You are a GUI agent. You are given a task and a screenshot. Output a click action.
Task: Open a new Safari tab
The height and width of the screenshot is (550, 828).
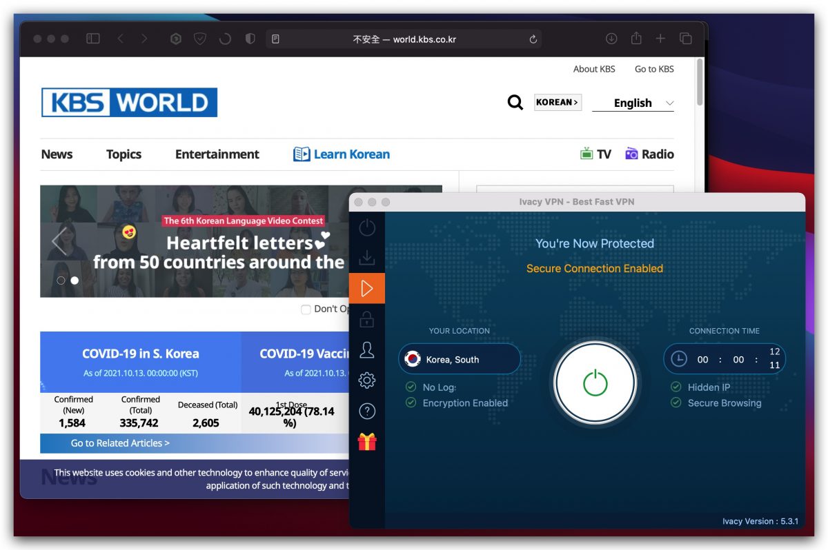tap(660, 39)
